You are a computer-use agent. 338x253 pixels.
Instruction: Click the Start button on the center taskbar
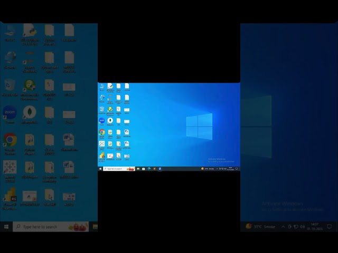pyautogui.click(x=100, y=169)
